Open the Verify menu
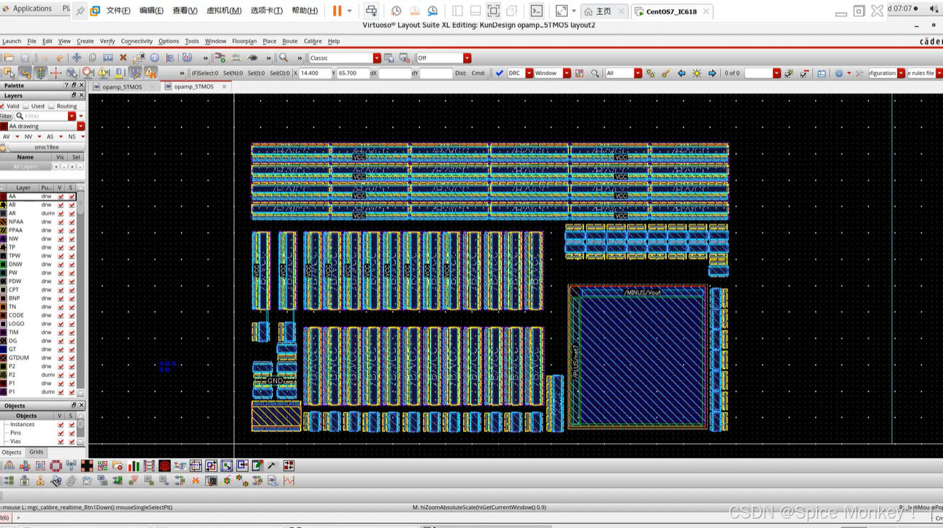Screen dimensions: 943x528 point(107,42)
